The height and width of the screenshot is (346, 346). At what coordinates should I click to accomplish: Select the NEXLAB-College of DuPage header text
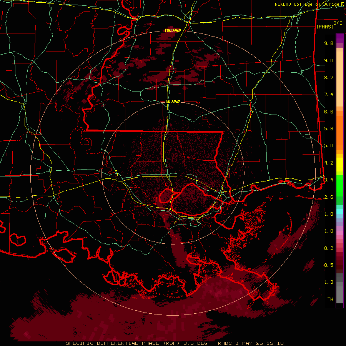308,4
